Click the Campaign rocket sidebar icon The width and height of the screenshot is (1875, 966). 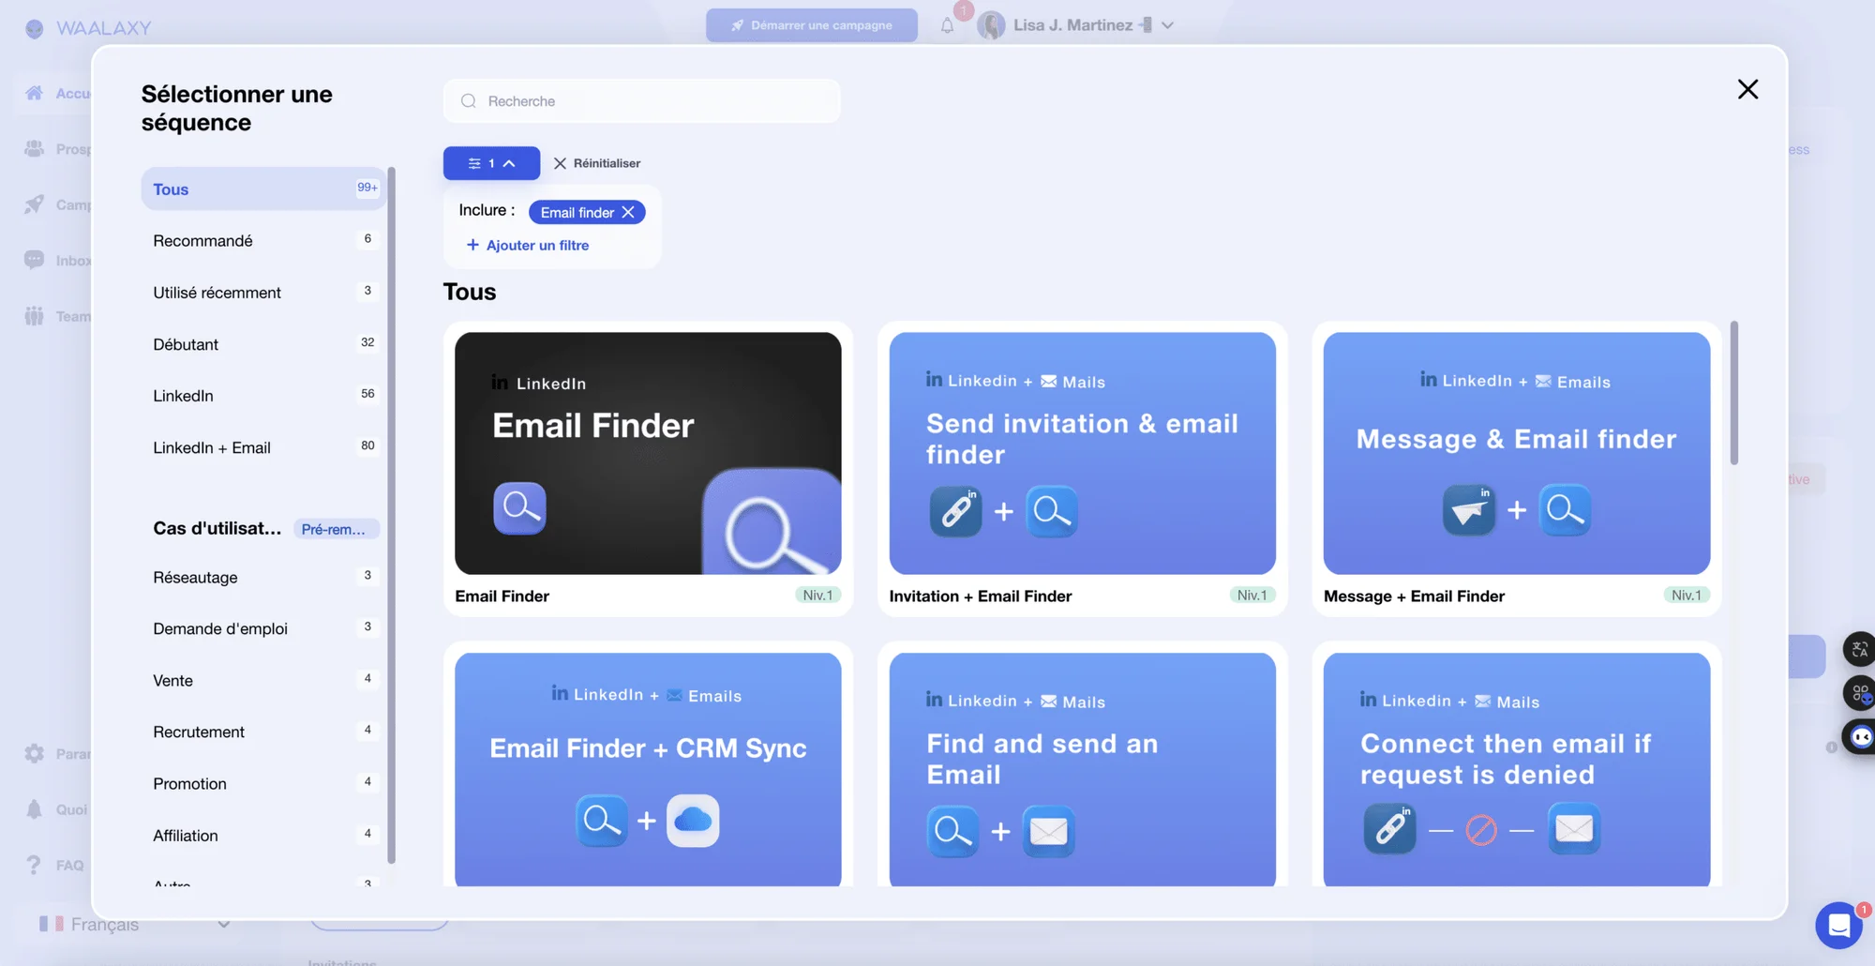tap(35, 204)
